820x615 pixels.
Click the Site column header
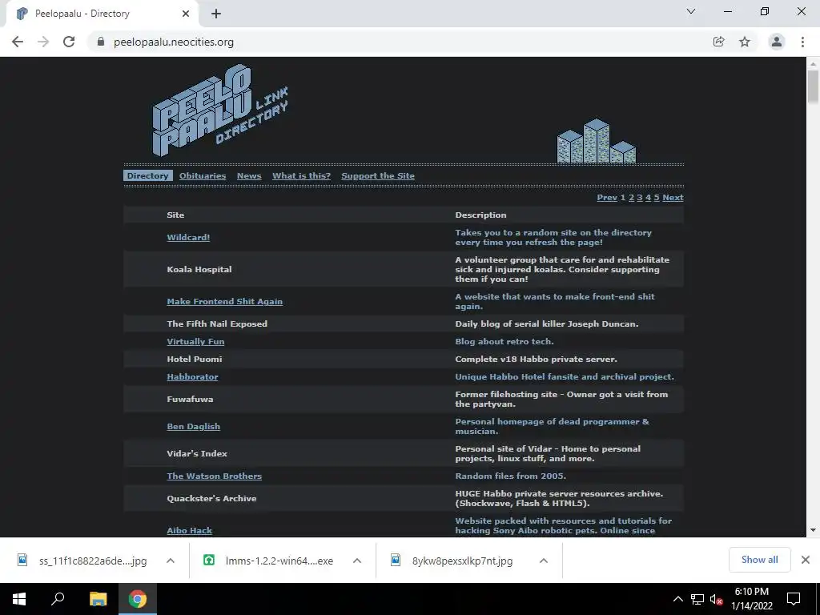click(175, 215)
